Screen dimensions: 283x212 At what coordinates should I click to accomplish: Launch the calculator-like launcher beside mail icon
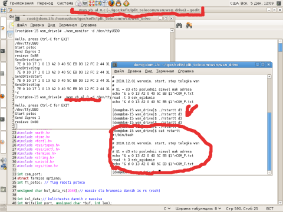pos(85,3)
